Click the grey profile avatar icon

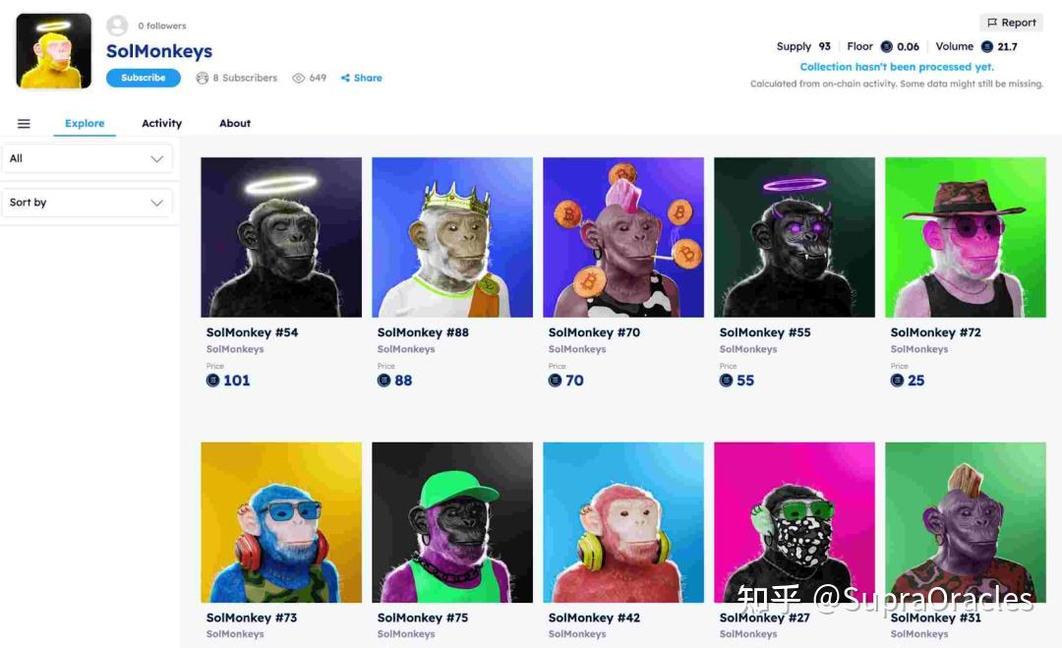[x=117, y=26]
